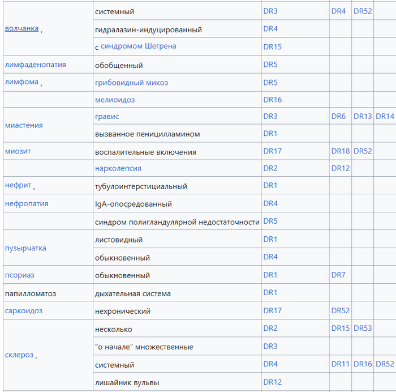
Task: Click DR11 in the системный склероз row
Action: [x=341, y=364]
